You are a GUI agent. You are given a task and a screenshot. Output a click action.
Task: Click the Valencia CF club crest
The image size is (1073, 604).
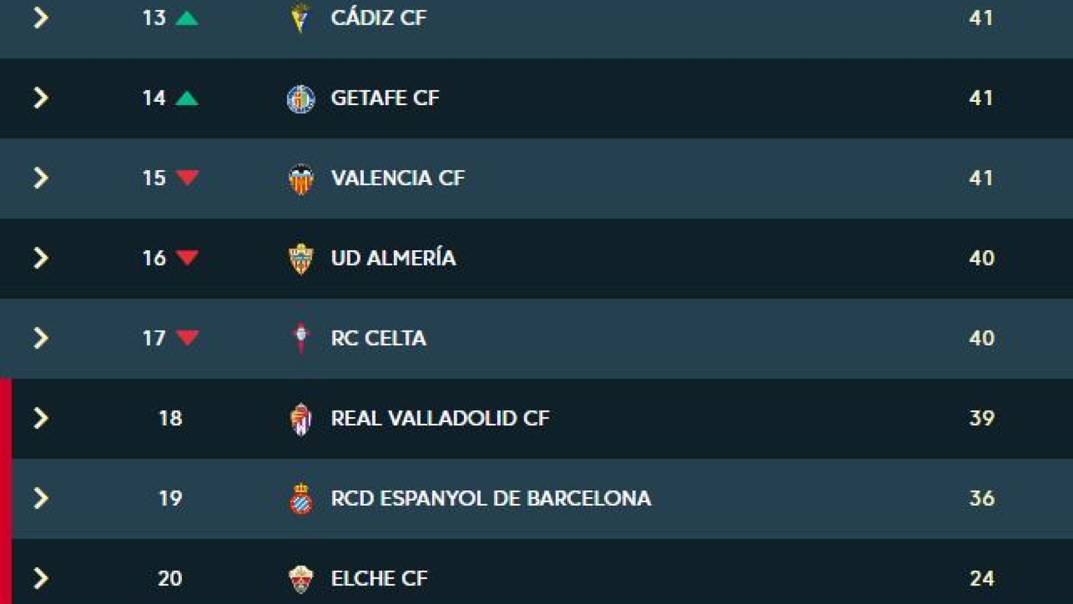coord(301,179)
